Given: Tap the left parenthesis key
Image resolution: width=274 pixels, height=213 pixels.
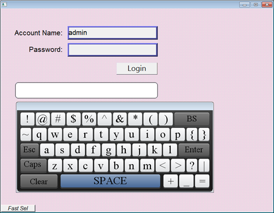Looking at the screenshot, I should pyautogui.click(x=150, y=119).
